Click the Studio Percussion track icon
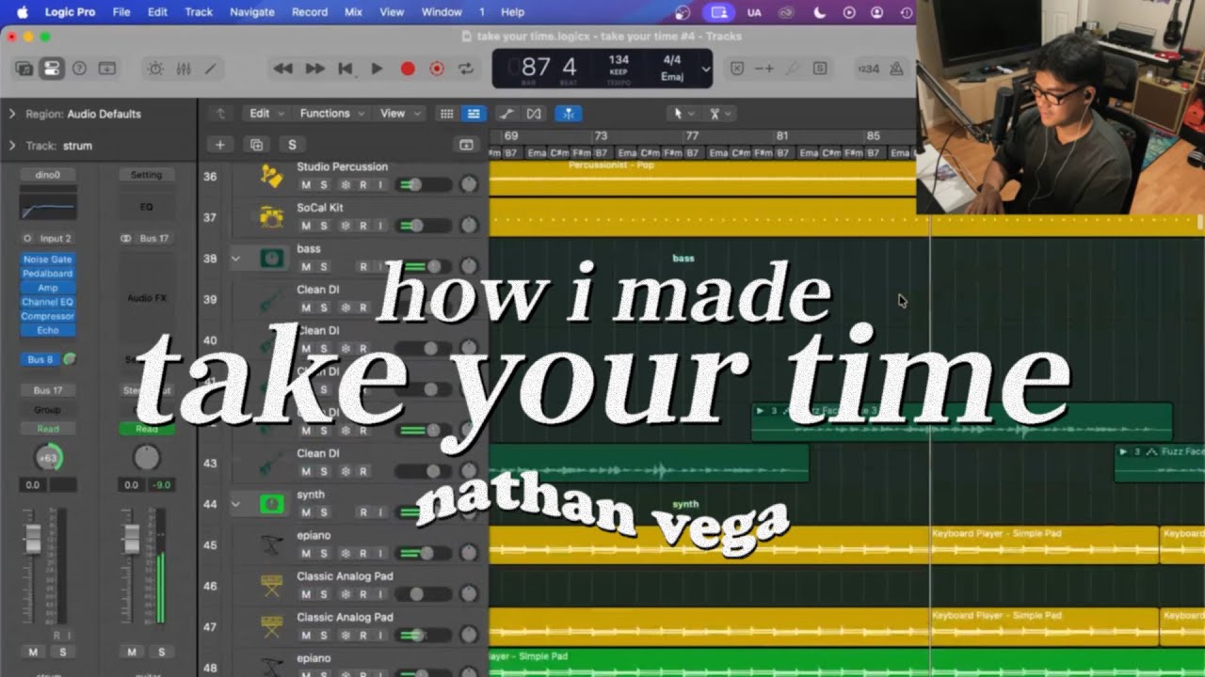Viewport: 1205px width, 677px height. (x=272, y=176)
